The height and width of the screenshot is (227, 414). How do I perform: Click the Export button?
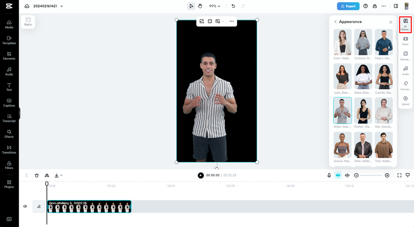(348, 6)
